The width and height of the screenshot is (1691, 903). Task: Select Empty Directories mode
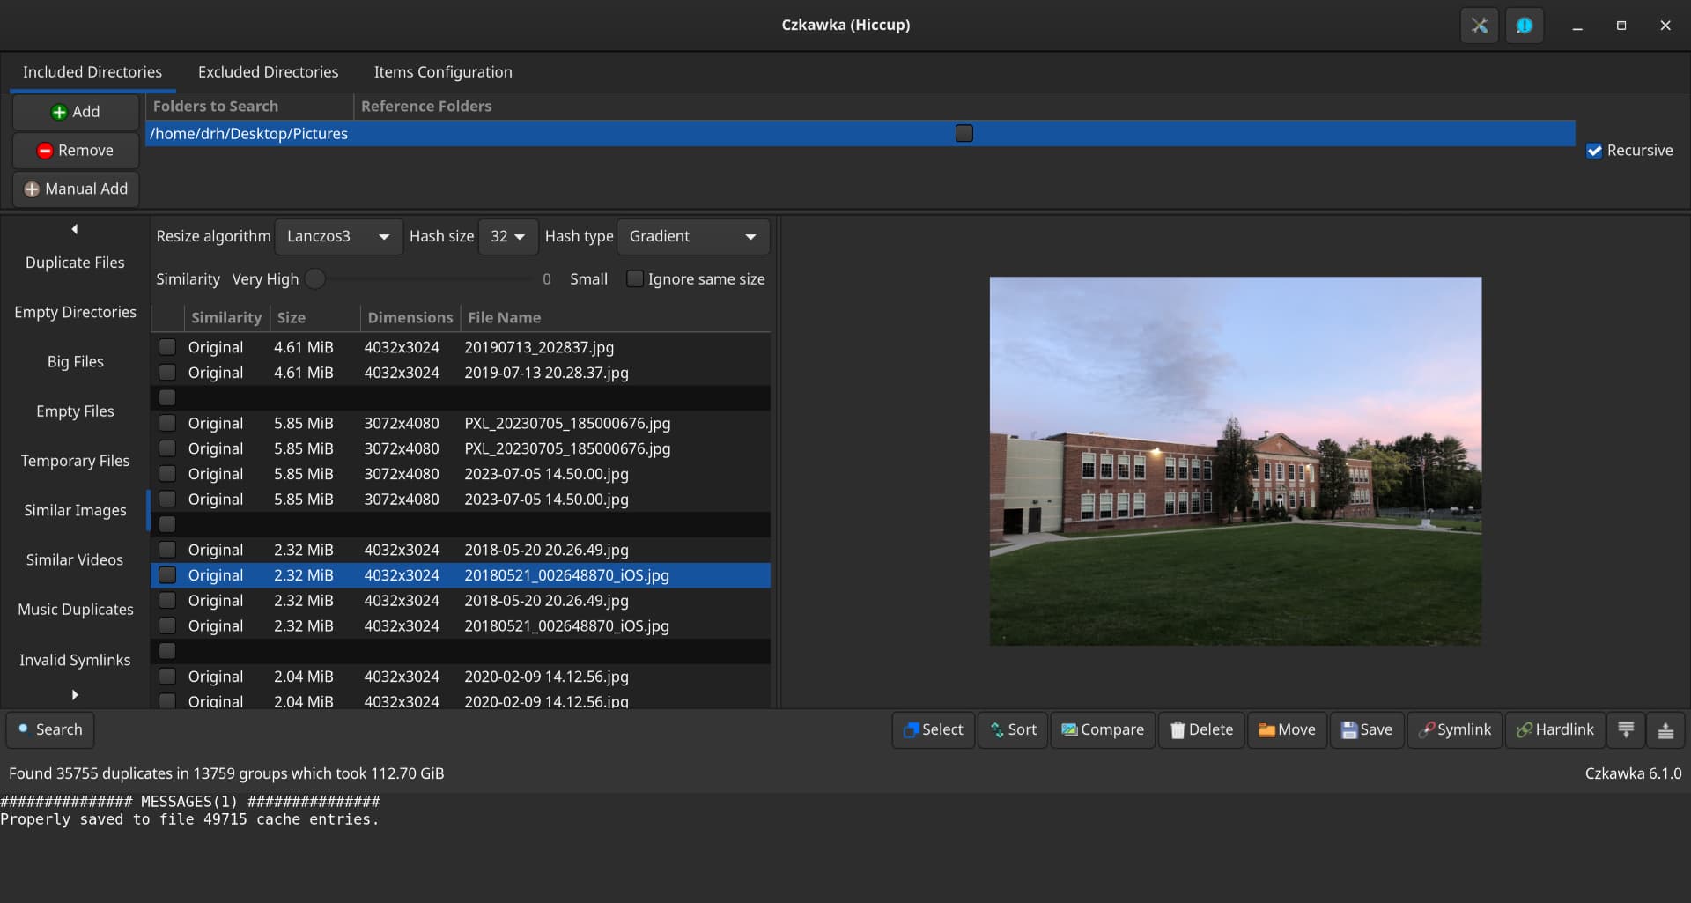point(75,312)
